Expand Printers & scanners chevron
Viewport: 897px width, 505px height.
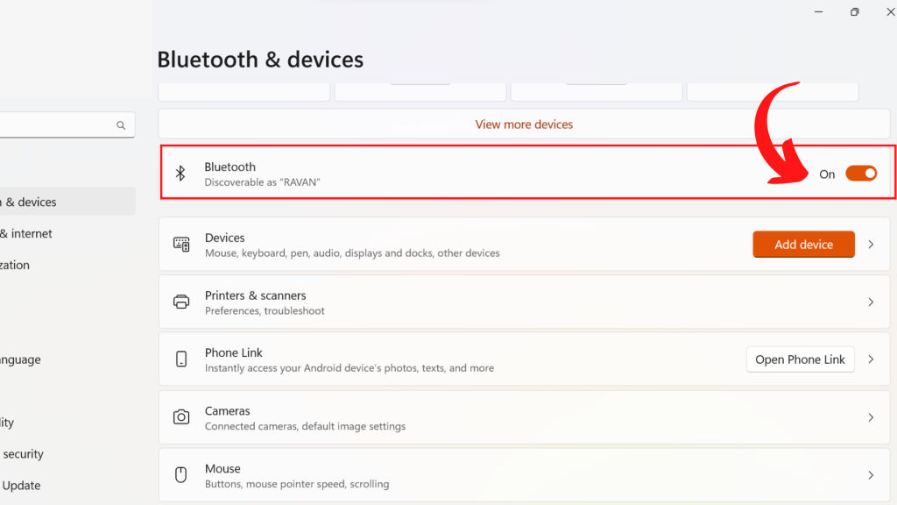871,302
